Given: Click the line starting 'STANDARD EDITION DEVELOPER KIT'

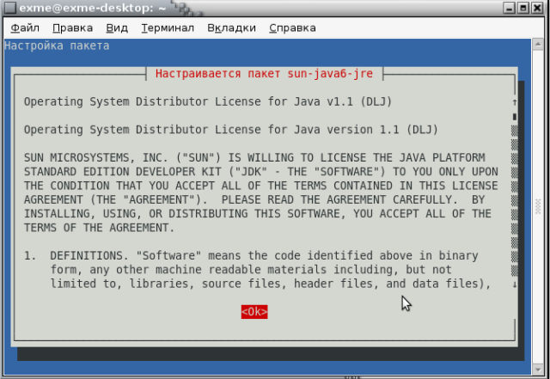Looking at the screenshot, I should pyautogui.click(x=261, y=172).
